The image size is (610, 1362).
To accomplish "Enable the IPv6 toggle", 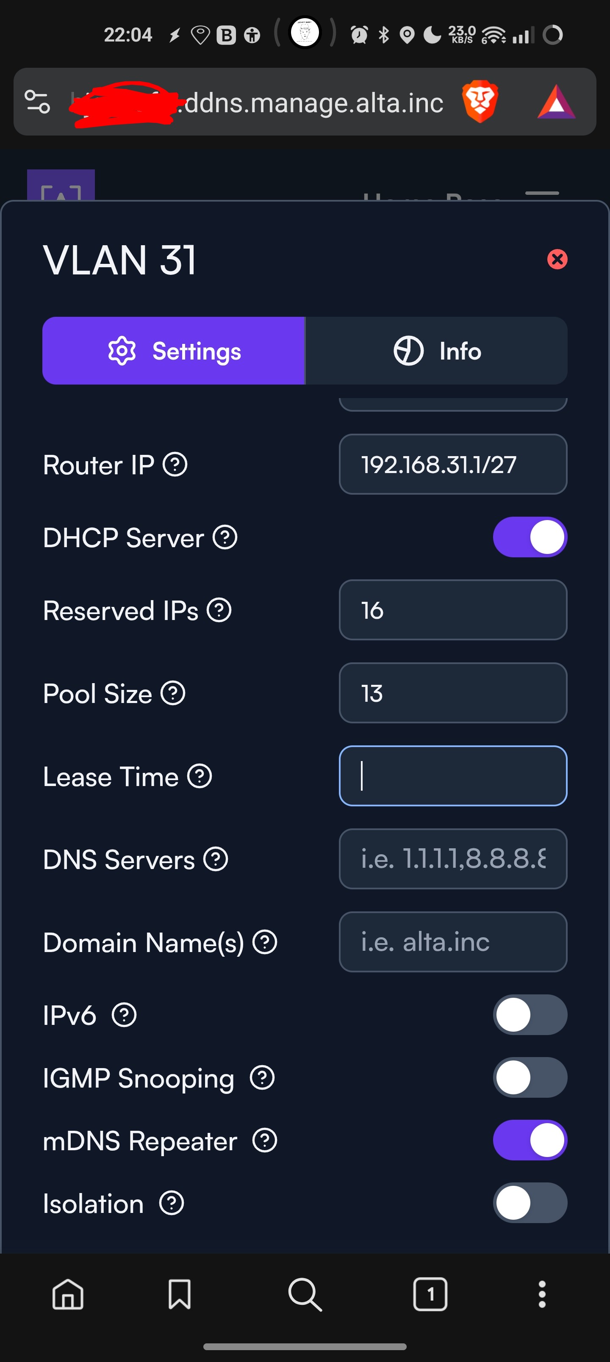I will coord(530,1015).
